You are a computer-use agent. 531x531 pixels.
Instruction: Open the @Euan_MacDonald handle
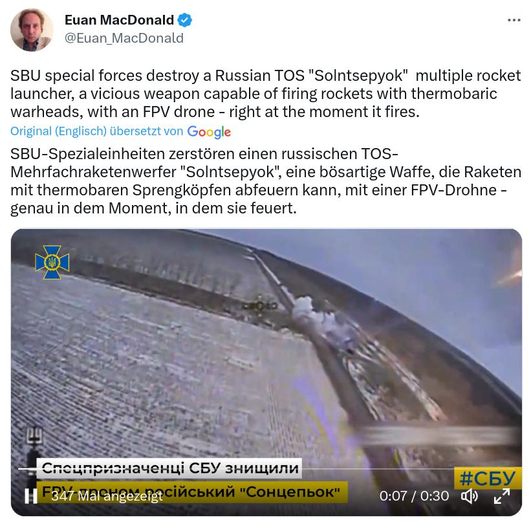click(124, 38)
